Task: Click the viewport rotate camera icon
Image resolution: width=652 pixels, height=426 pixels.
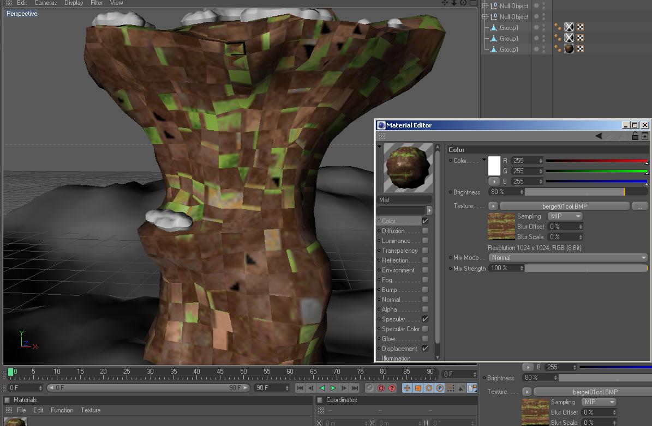Action: click(463, 3)
